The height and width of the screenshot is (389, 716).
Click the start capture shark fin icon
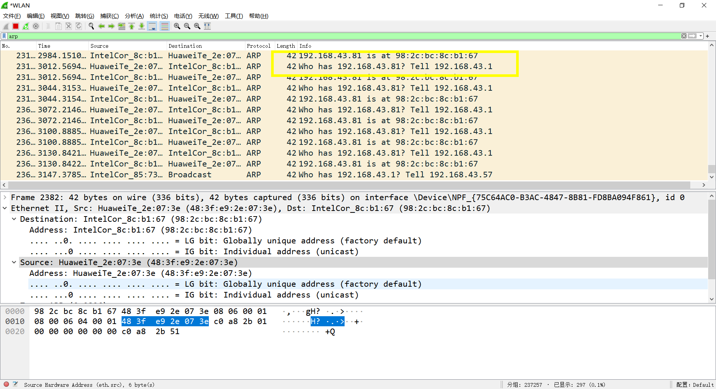(6, 26)
